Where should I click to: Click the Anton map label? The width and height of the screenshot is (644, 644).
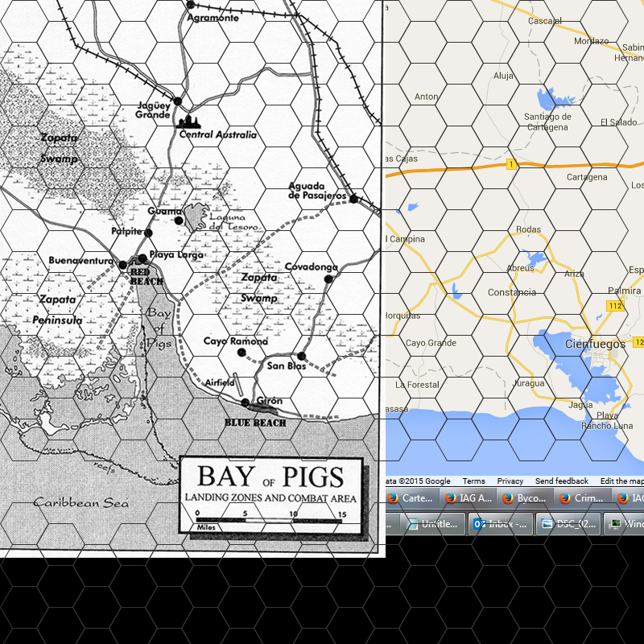427,97
